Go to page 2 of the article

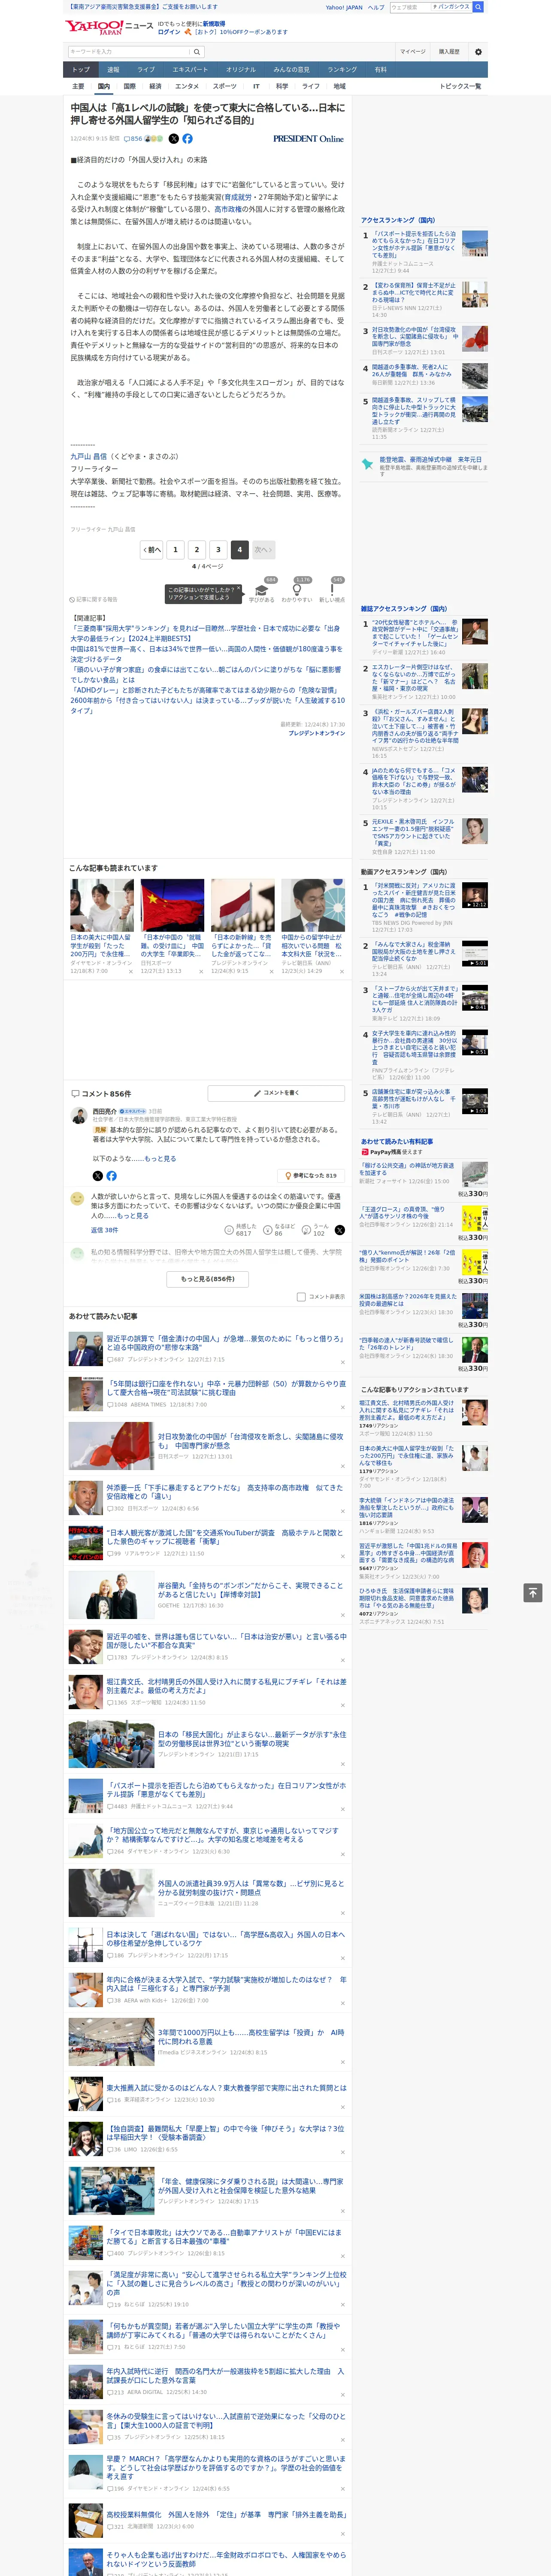(x=197, y=550)
